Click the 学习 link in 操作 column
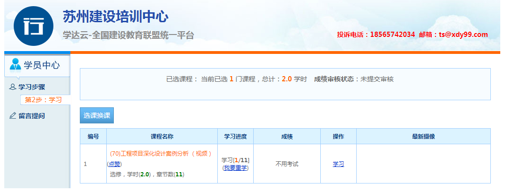Screen dimensions: 505x192 338,164
